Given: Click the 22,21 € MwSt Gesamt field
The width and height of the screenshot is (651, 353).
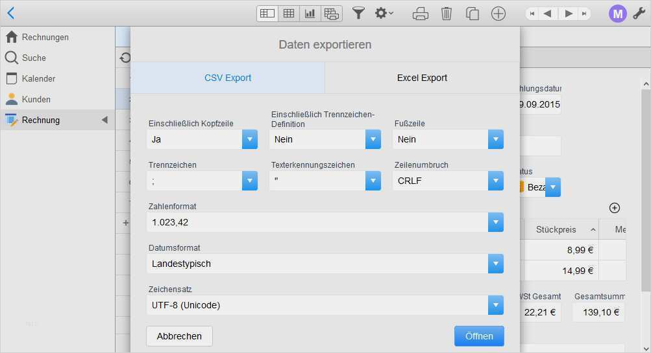Looking at the screenshot, I should (x=540, y=312).
